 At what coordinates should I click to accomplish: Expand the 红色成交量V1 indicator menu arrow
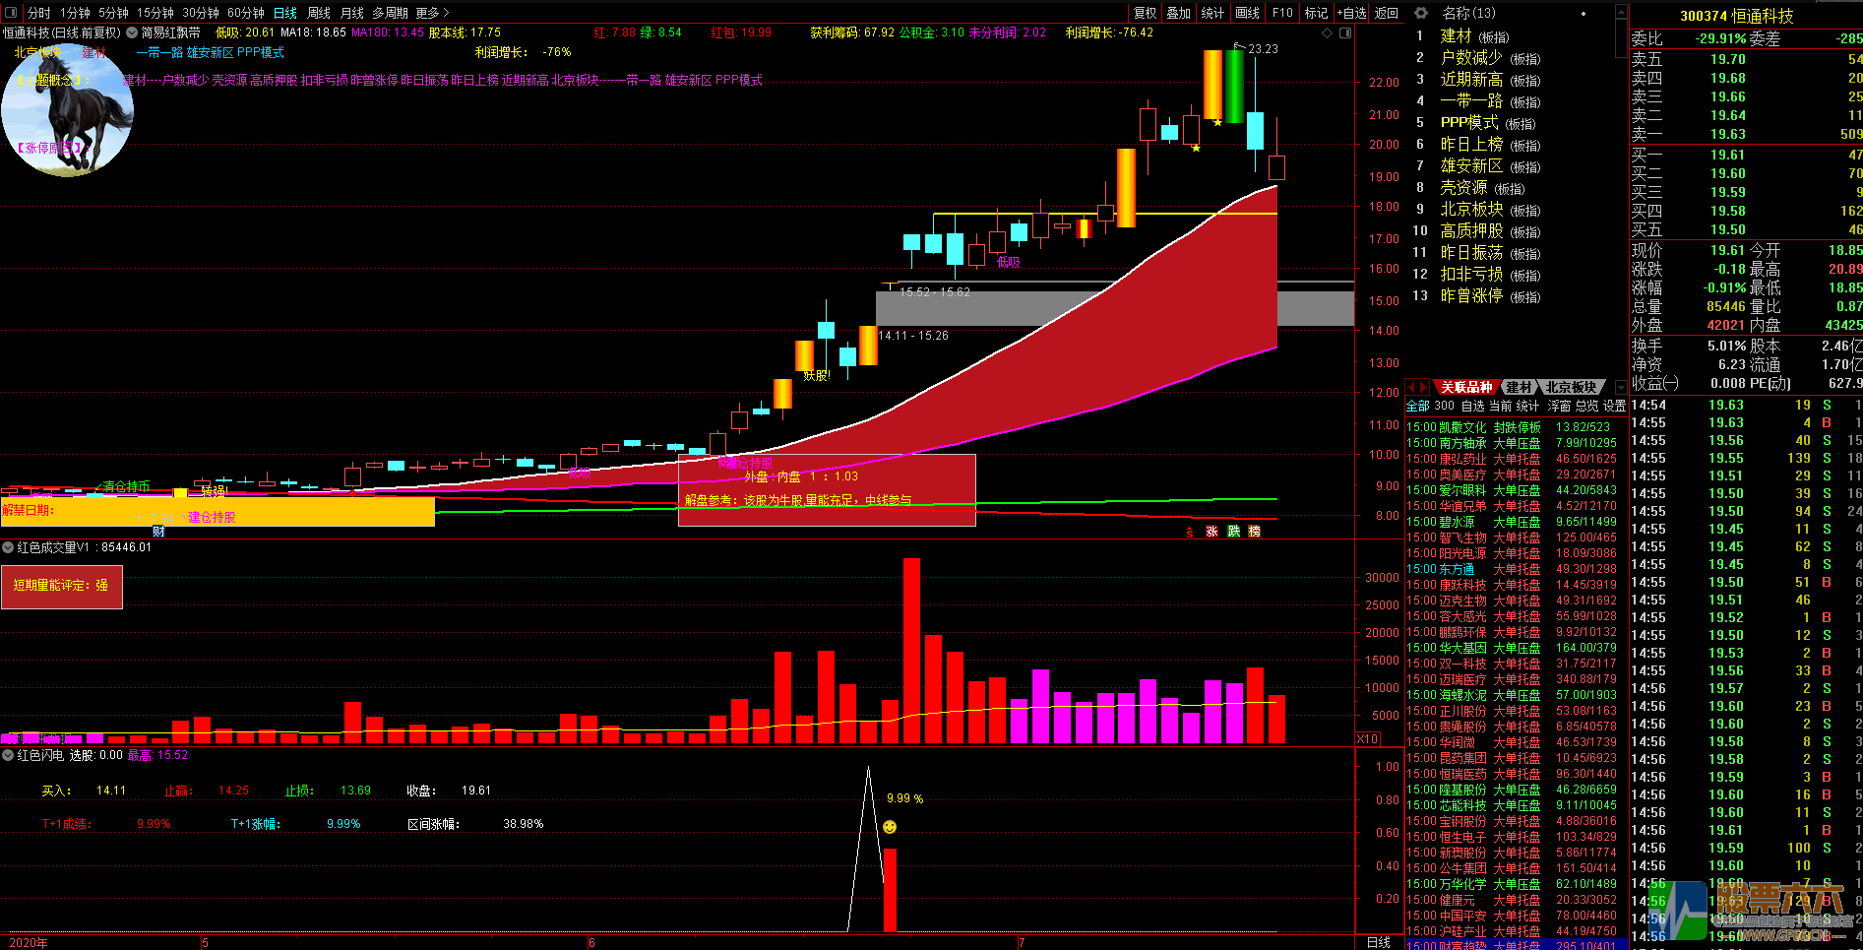(8, 547)
